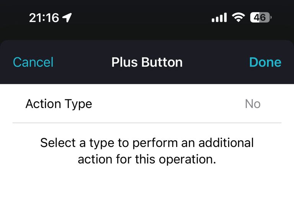Tap the word "Type" in Action Type
Screen dimensions: 294x198
pos(78,105)
